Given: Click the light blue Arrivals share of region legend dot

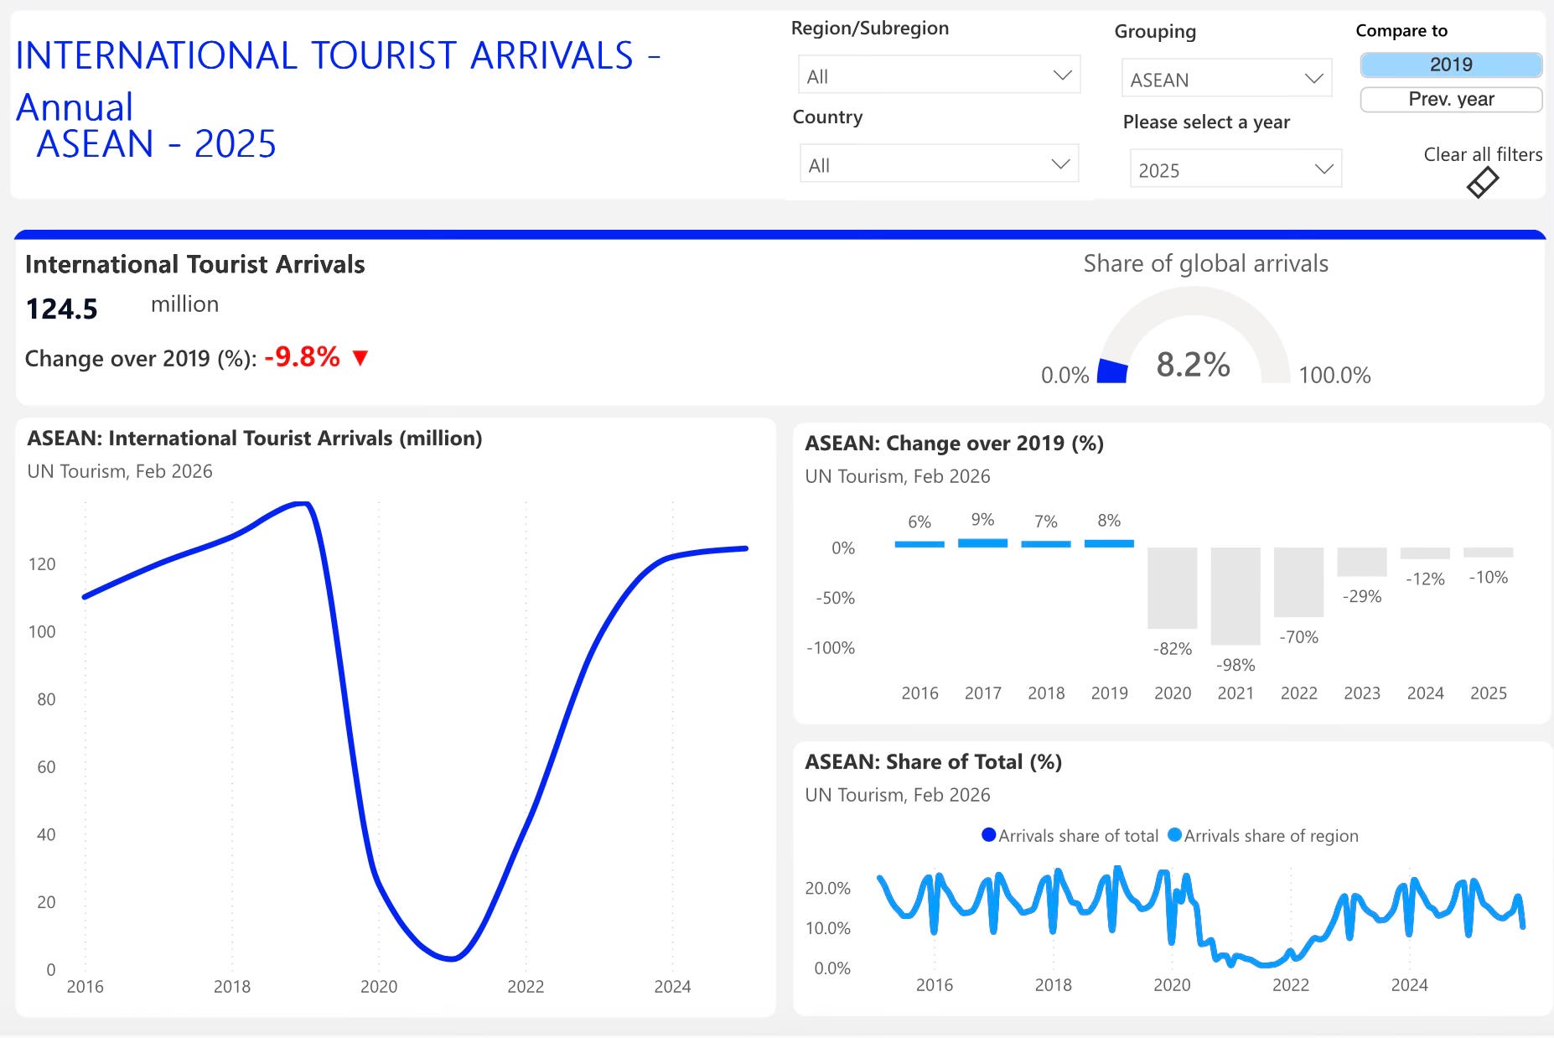Looking at the screenshot, I should [1174, 835].
